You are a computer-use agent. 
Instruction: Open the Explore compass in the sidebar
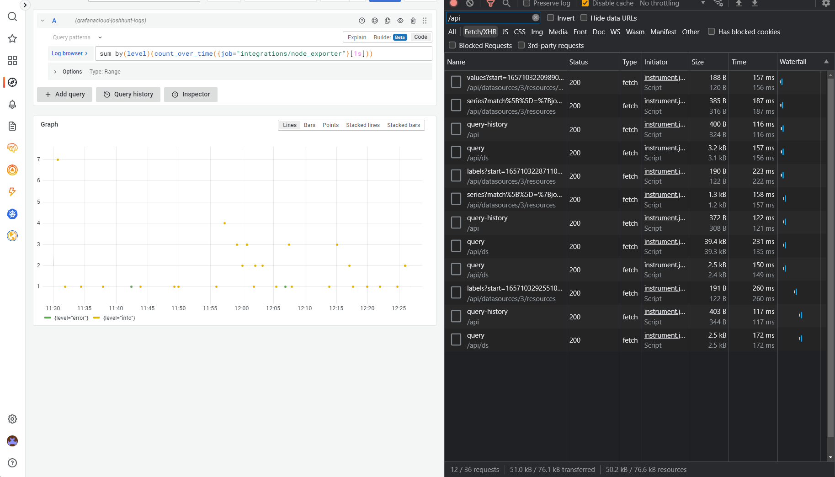12,82
